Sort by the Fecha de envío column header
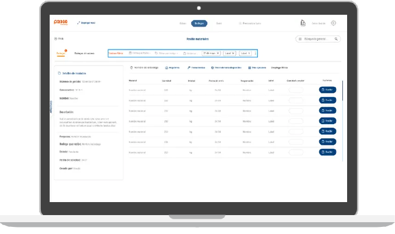 click(x=216, y=81)
